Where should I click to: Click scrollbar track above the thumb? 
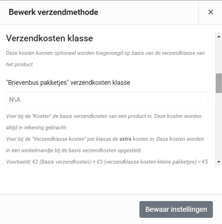click(218, 56)
